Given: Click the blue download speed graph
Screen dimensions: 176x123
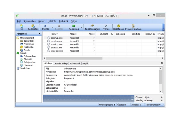Looking at the screenshot, I should (x=89, y=99).
